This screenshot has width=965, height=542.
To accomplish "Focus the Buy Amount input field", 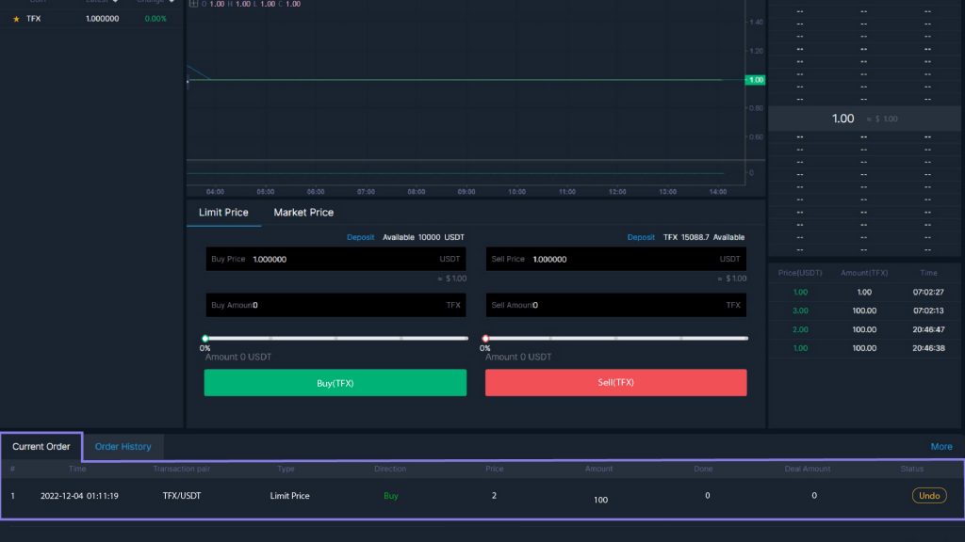I will click(335, 306).
